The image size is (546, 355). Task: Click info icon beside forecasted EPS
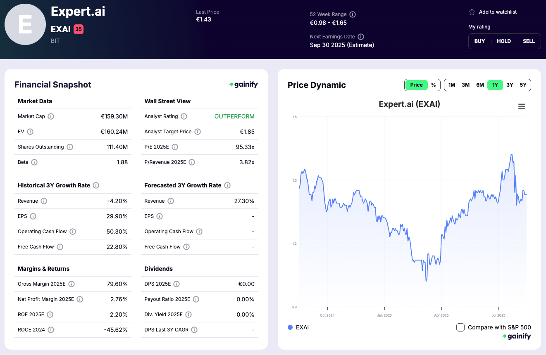[x=160, y=216]
